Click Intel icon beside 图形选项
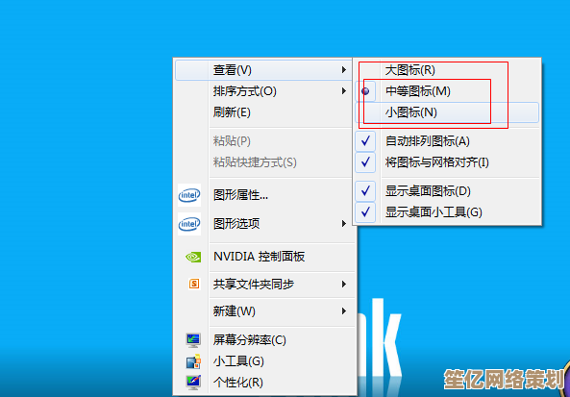Screen dimensions: 570x397 189,224
